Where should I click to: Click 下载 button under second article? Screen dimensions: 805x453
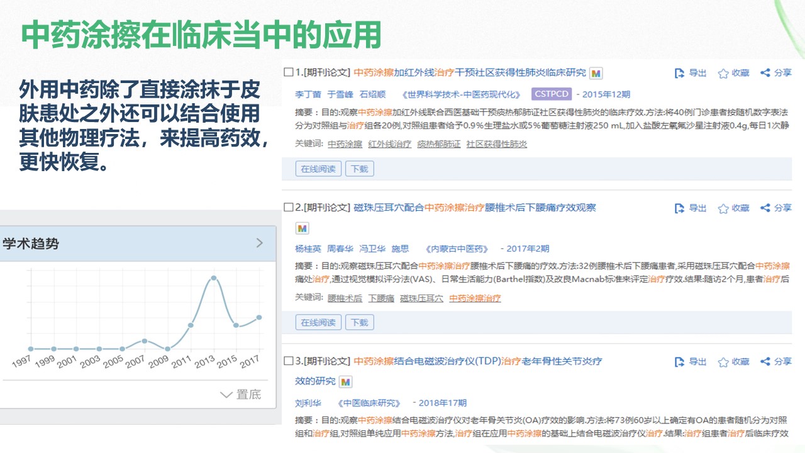click(359, 323)
